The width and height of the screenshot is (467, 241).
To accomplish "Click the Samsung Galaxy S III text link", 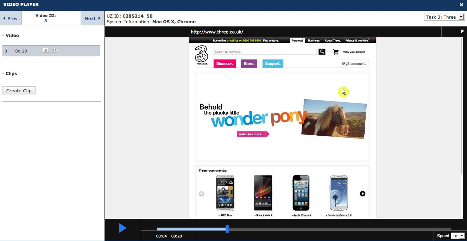I will [x=339, y=215].
